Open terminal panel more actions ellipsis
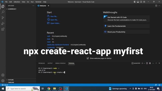Image resolution: width=162 pixels, height=91 pixels. pos(153,63)
